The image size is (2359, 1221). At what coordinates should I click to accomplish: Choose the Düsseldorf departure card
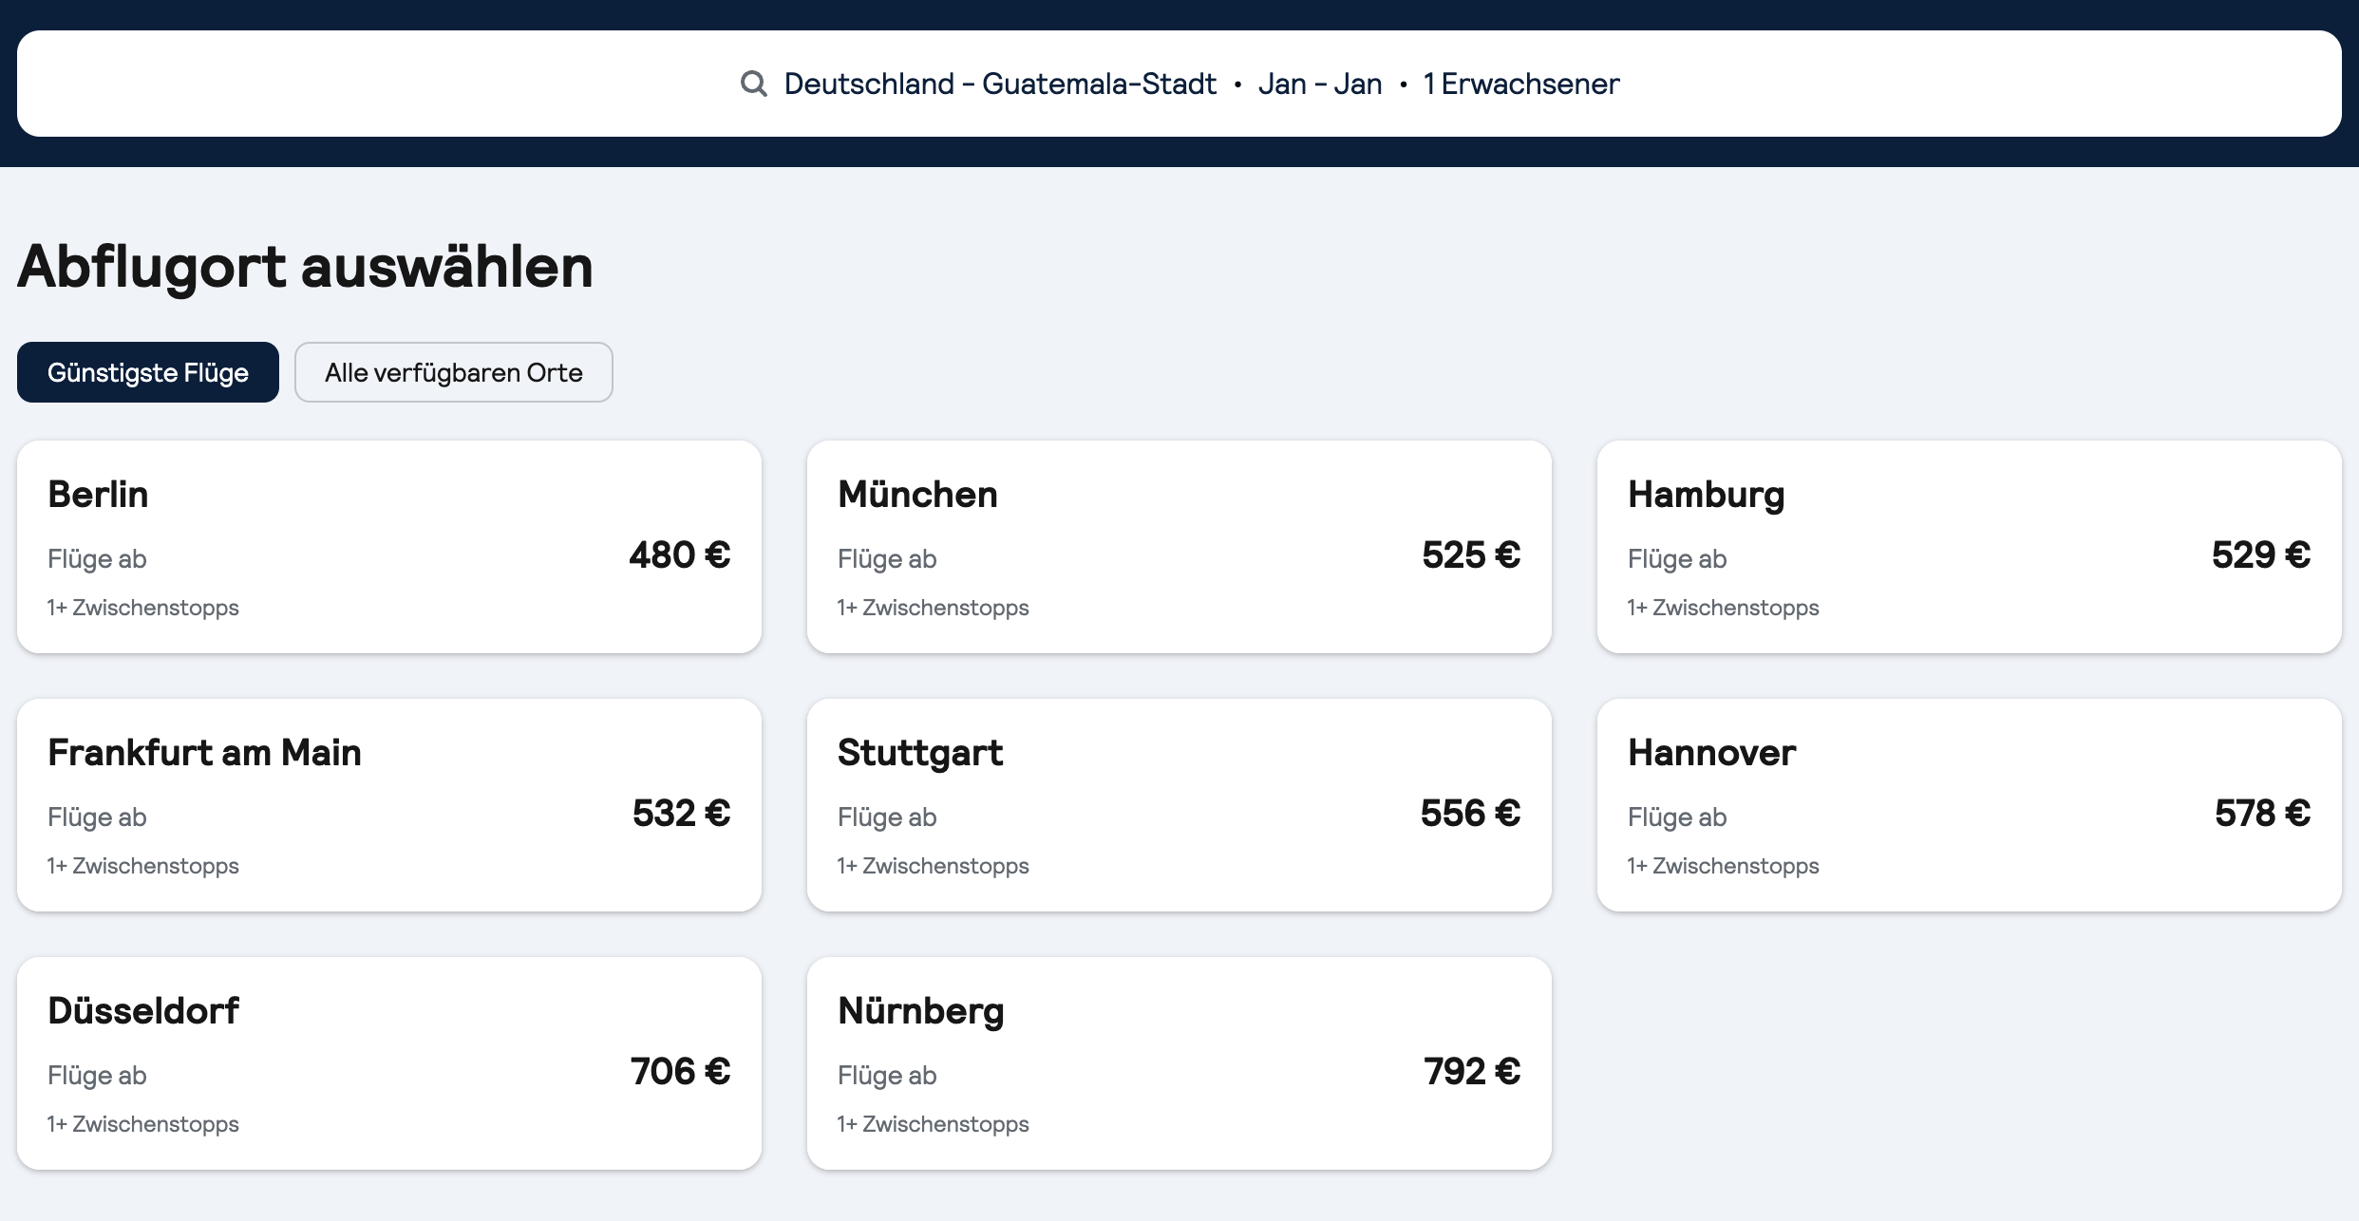pos(388,1062)
